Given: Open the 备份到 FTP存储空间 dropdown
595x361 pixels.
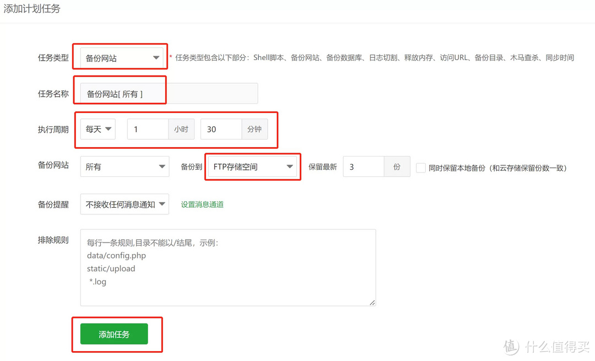Looking at the screenshot, I should [x=253, y=166].
